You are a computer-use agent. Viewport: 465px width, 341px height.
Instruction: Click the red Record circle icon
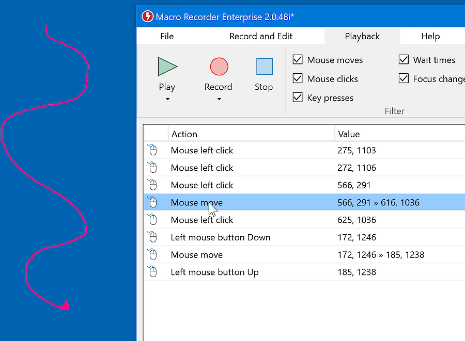[x=219, y=67]
